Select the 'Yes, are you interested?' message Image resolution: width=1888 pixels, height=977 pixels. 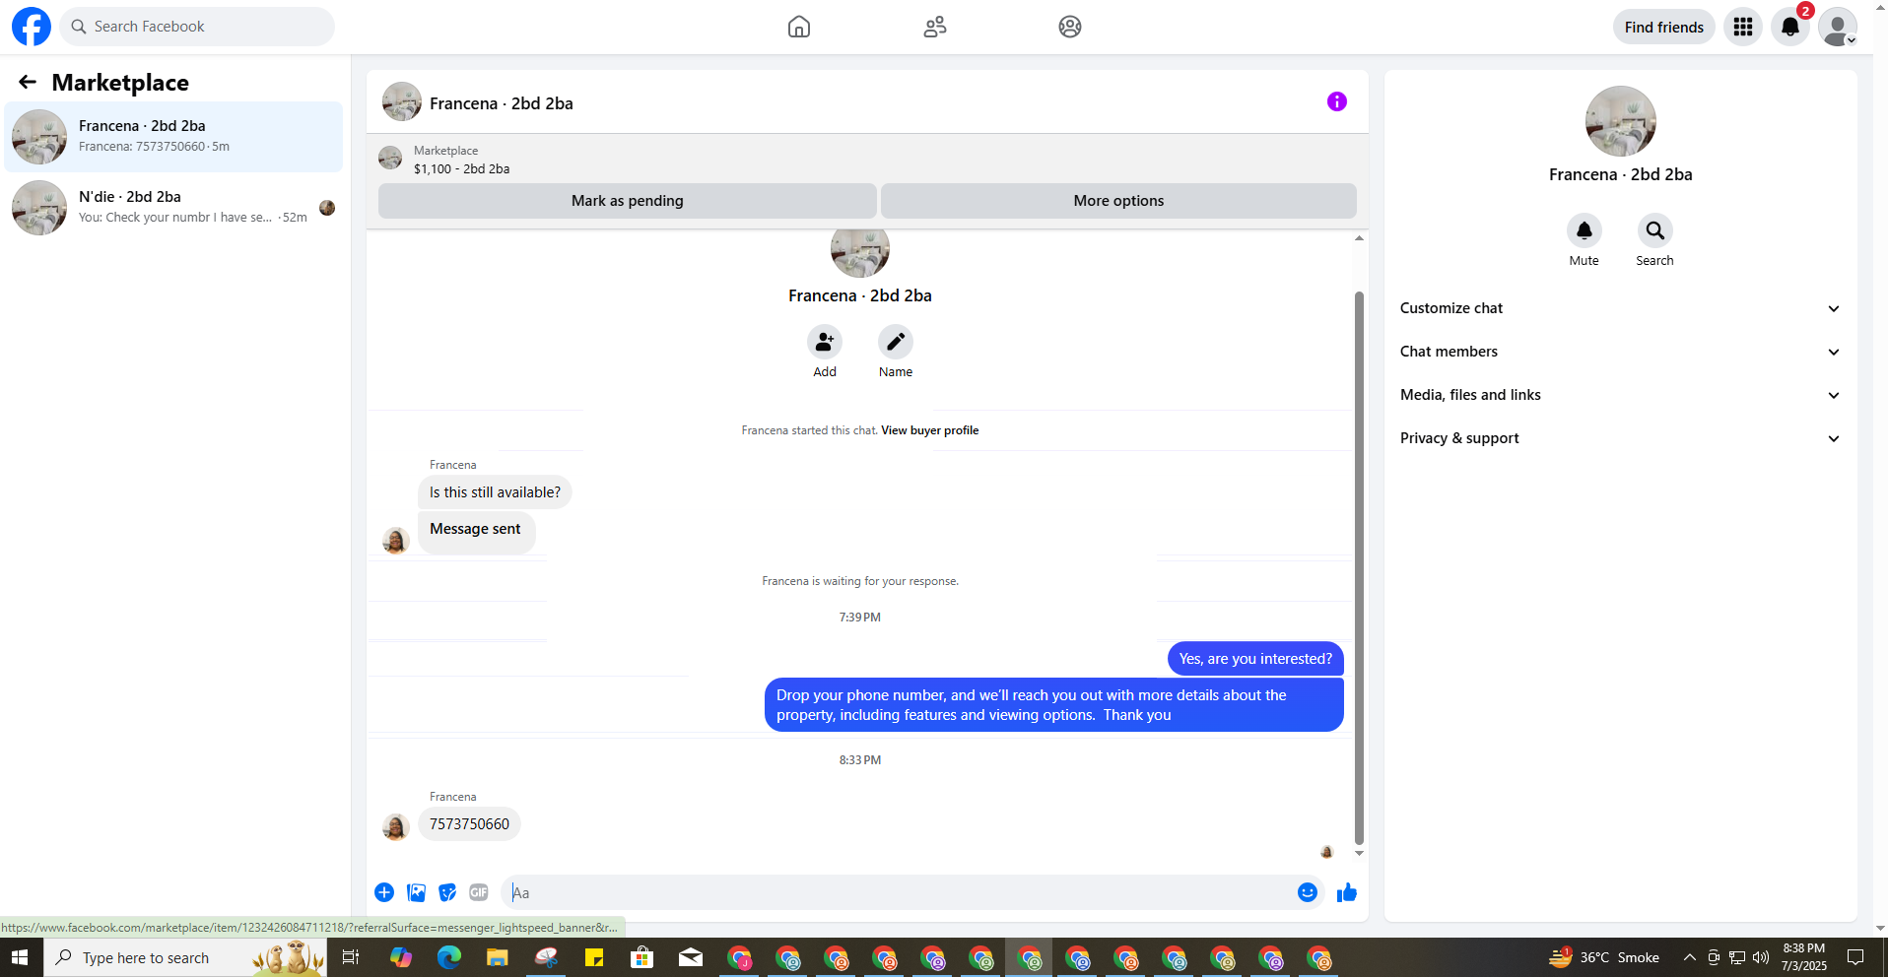click(1255, 659)
